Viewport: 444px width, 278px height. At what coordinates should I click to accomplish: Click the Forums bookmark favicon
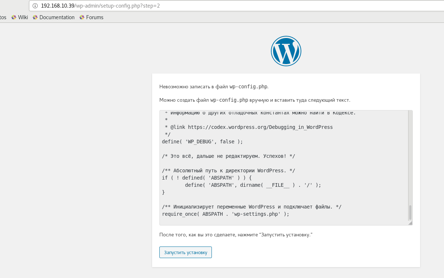coord(82,17)
